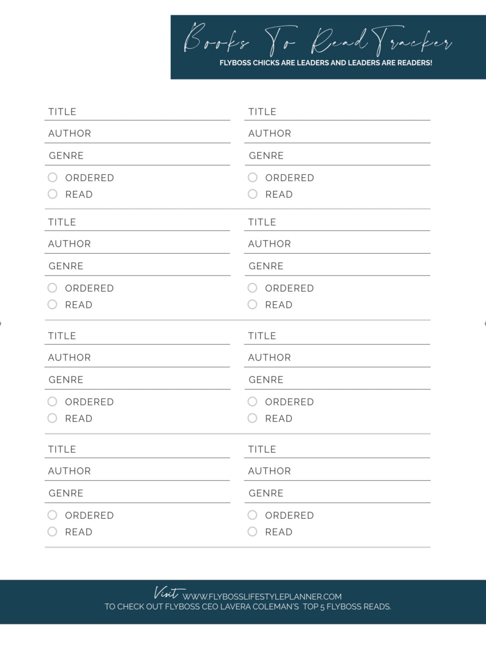Select READ radio in first right-column entry
This screenshot has width=486, height=646.
click(x=253, y=194)
